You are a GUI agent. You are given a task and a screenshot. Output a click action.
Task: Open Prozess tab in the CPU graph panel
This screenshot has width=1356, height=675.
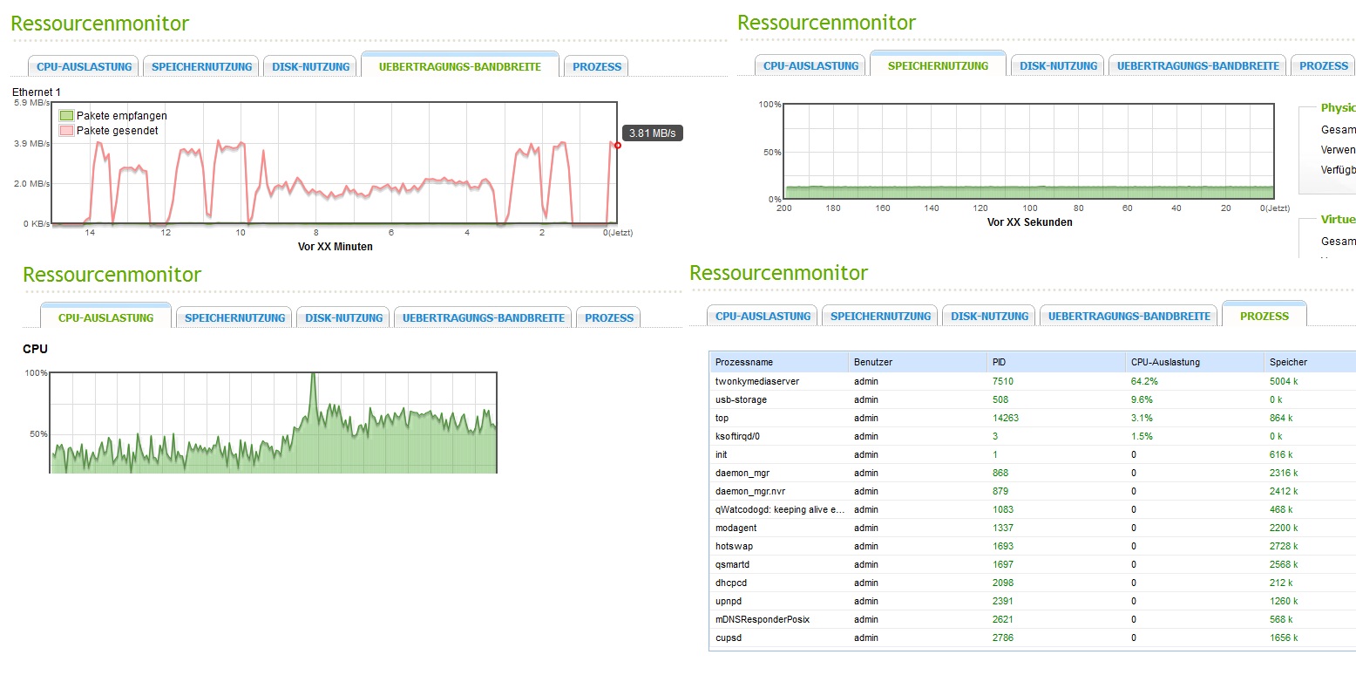click(x=609, y=317)
